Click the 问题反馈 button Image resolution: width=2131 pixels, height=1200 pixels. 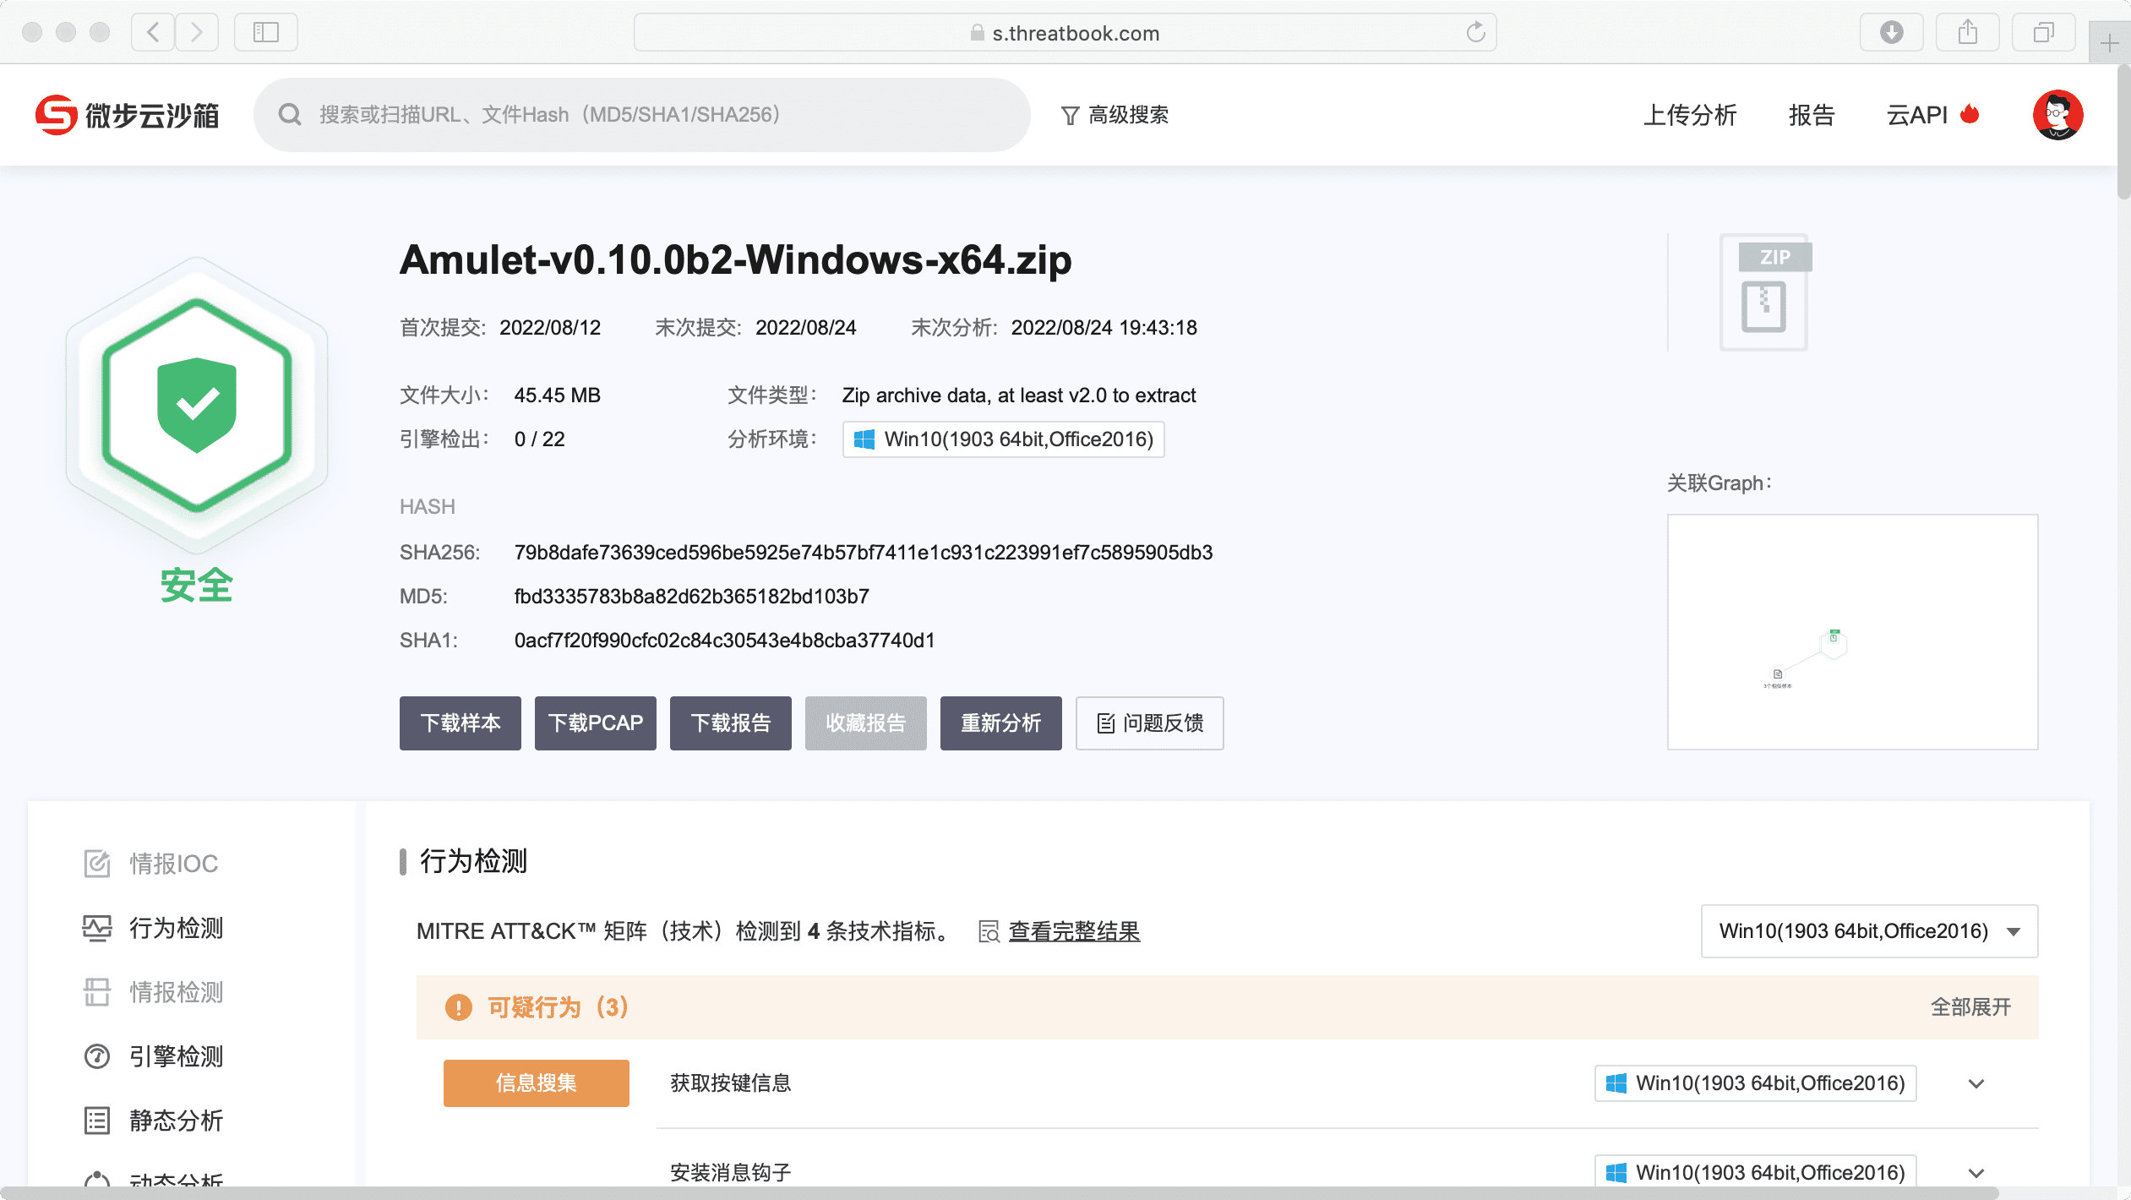coord(1149,723)
